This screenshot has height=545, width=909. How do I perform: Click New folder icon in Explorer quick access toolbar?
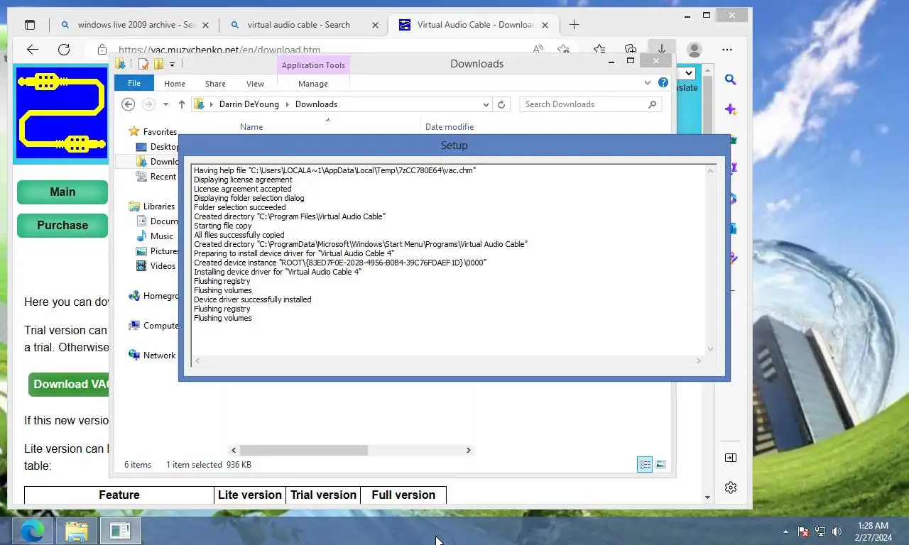tap(158, 64)
